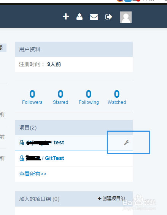Open the test project link

[x=59, y=142]
